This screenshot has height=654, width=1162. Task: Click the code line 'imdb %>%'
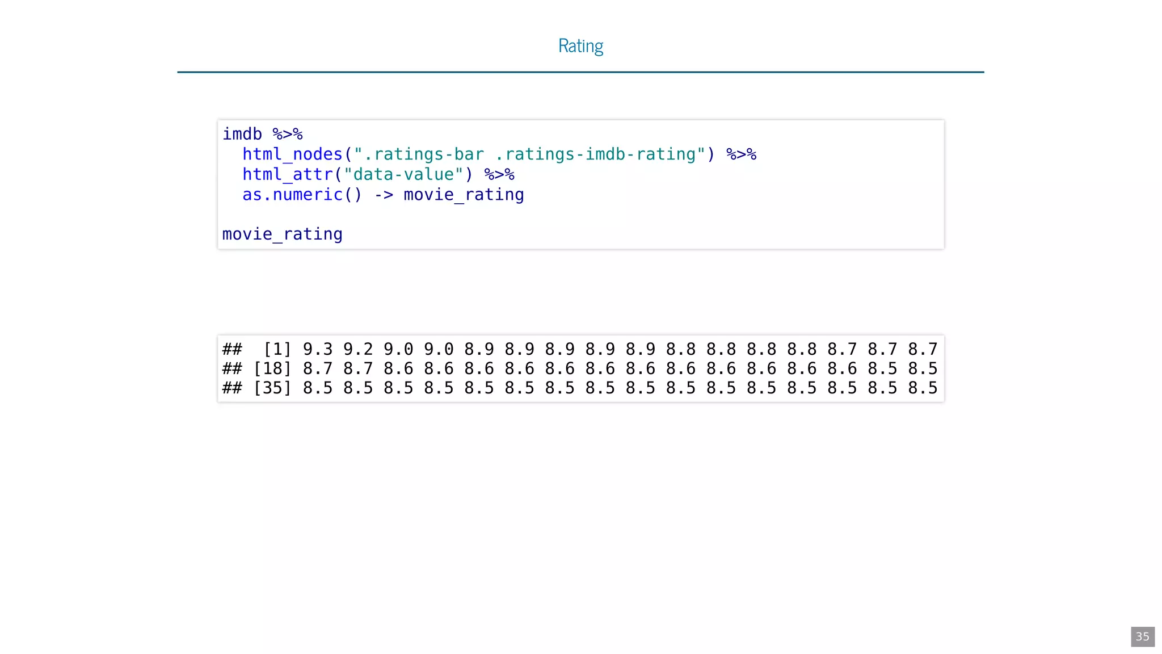[262, 134]
